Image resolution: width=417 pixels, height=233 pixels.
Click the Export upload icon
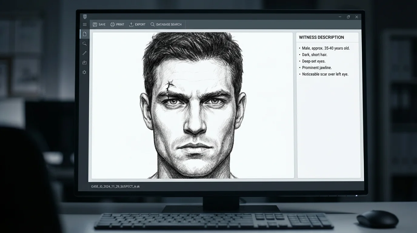click(131, 24)
